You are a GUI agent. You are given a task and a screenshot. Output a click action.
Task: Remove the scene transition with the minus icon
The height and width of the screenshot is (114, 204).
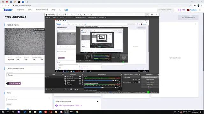[x=136, y=79]
